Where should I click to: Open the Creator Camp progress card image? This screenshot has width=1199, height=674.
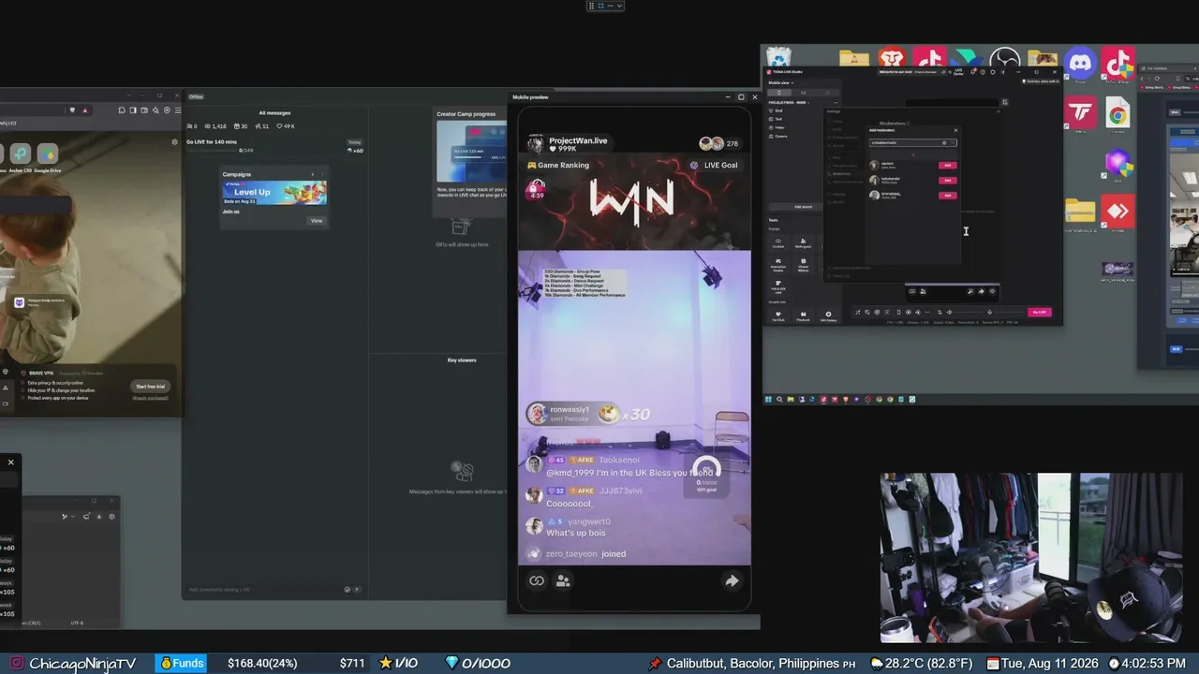[471, 152]
